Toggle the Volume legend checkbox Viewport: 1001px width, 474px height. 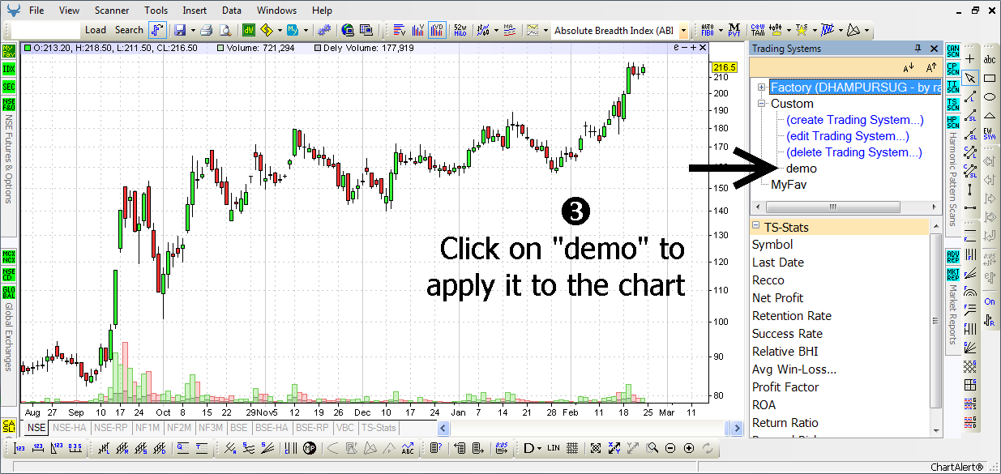(x=221, y=49)
